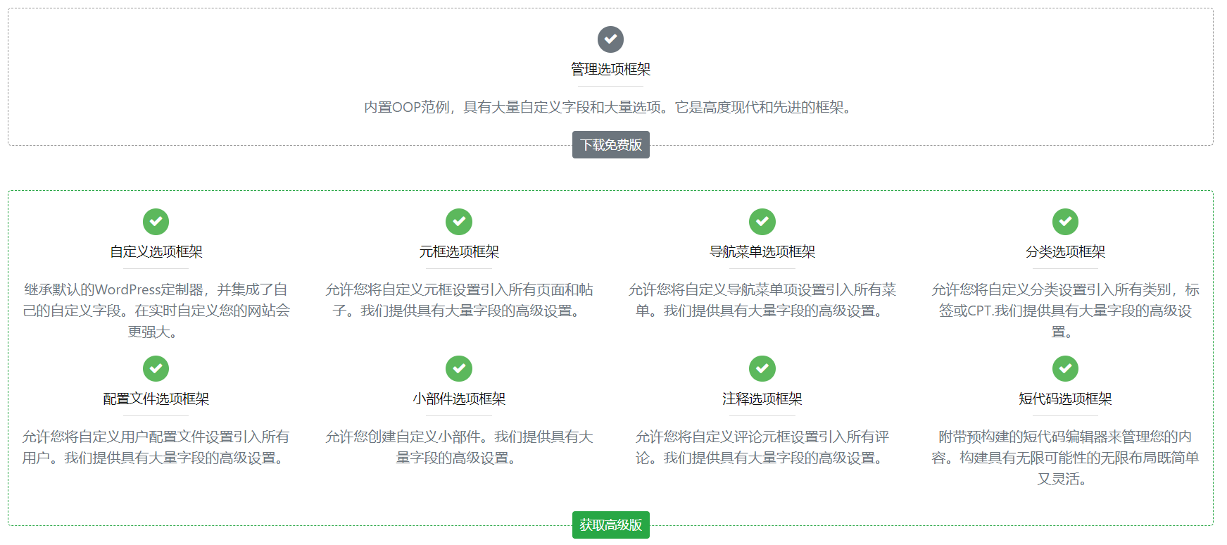Select the 注释选项框架 heading
The width and height of the screenshot is (1227, 545).
pos(762,399)
